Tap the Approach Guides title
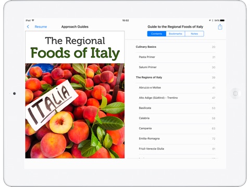The height and width of the screenshot is (187, 250). (x=75, y=26)
